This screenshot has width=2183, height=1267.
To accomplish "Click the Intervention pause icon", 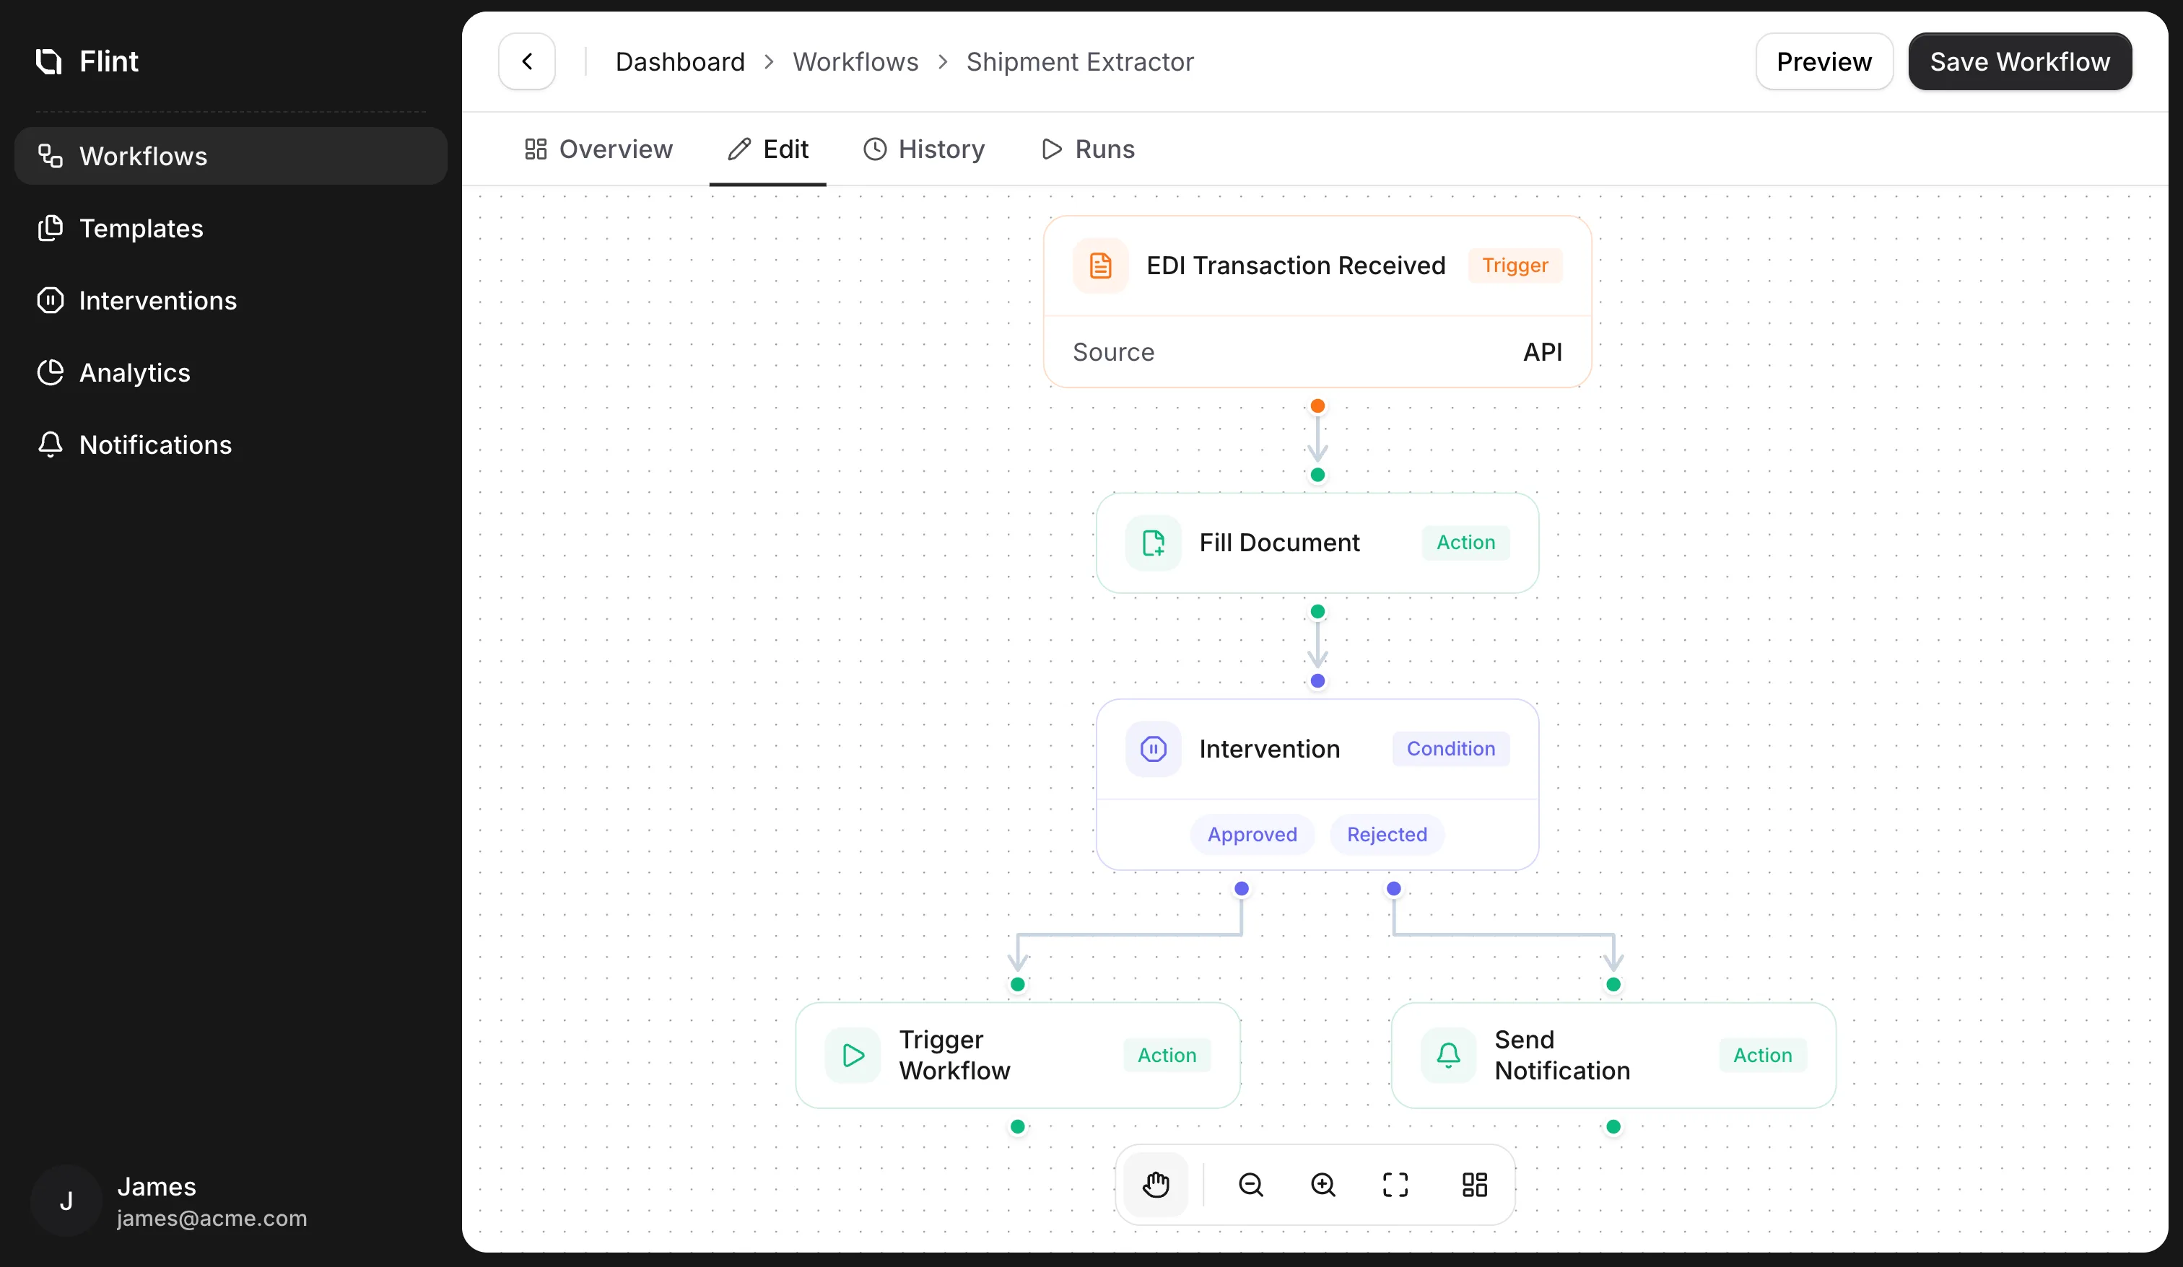I will [x=1153, y=748].
